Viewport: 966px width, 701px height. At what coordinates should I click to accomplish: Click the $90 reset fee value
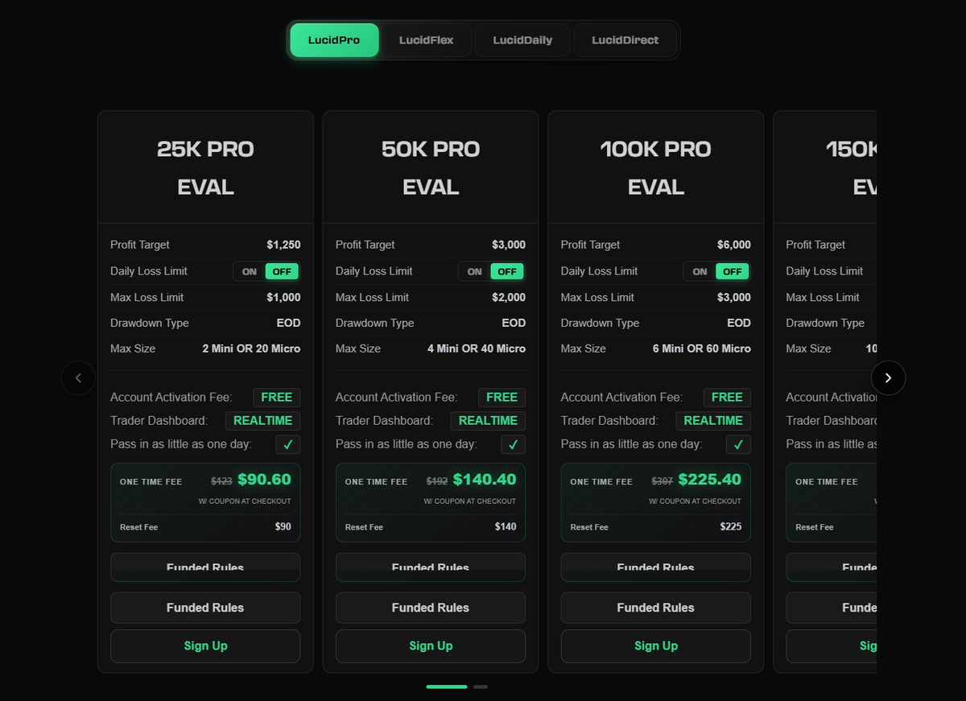pos(283,527)
